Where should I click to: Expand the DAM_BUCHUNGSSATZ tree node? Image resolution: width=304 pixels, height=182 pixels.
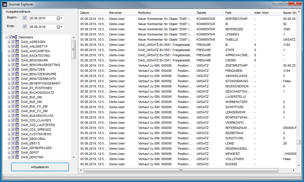coord(9,93)
